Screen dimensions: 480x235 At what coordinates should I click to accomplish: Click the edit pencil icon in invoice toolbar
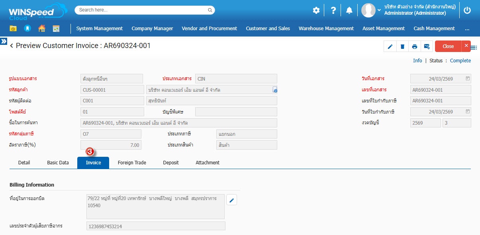(x=390, y=46)
